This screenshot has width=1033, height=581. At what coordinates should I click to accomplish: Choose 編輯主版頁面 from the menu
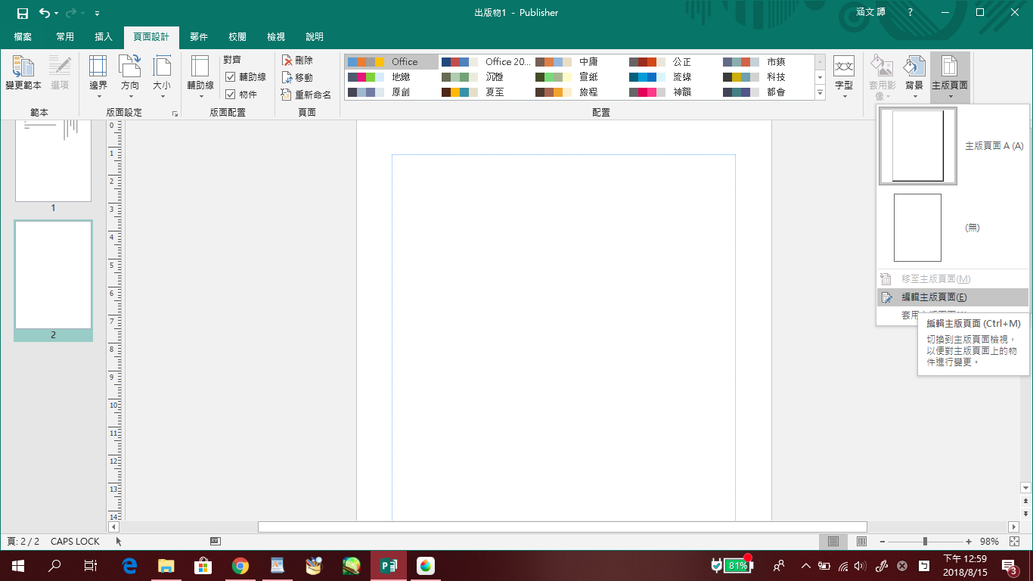pos(934,297)
